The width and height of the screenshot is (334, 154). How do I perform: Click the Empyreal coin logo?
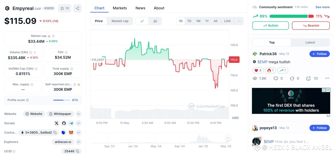7,8
